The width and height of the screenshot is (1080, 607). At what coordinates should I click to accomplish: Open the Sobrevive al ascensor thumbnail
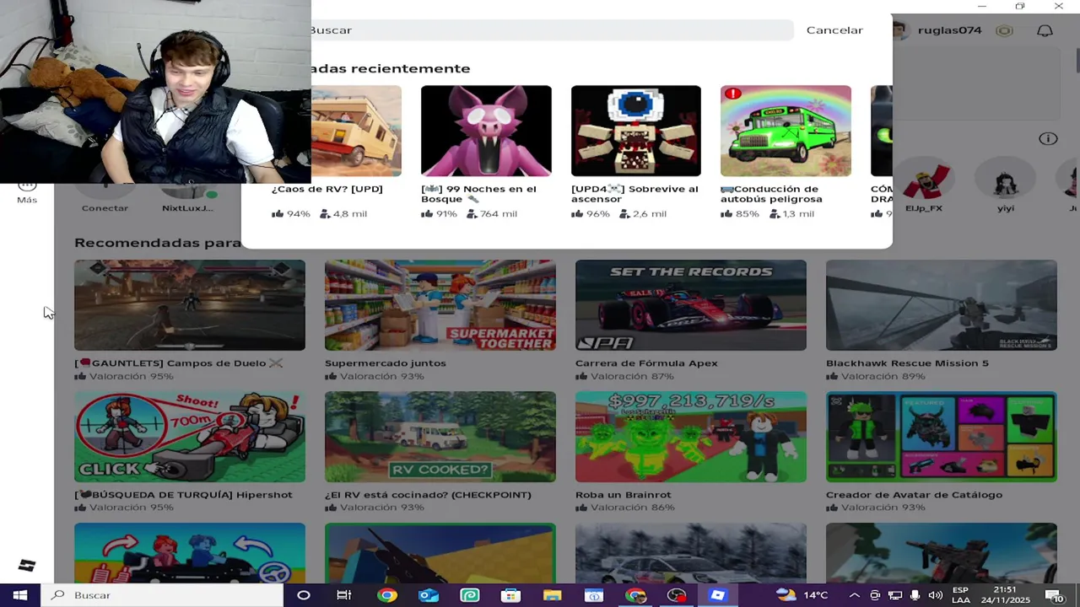click(636, 131)
